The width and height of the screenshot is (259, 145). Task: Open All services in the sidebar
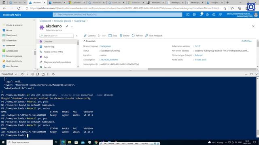click(9, 40)
